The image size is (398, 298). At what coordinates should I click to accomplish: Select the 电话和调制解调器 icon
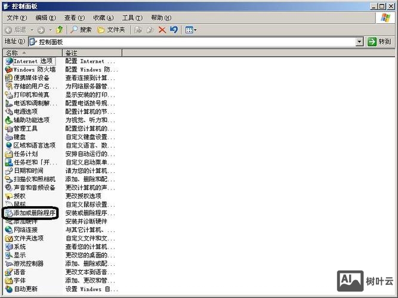coord(9,103)
